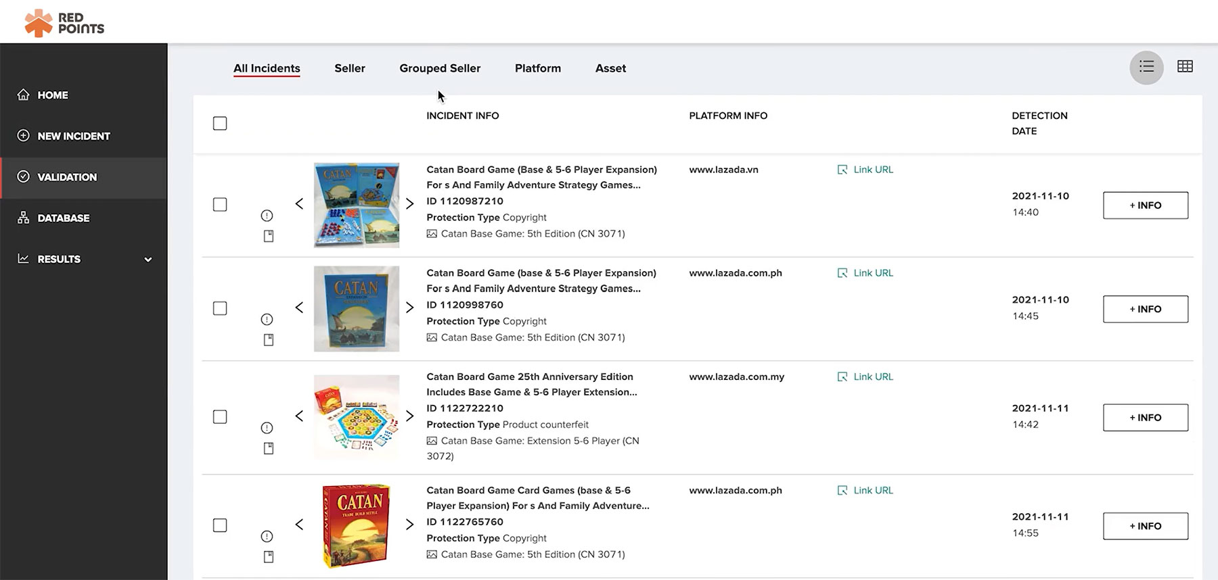Open the Home icon in sidebar
Screen dimensions: 1218x580
coord(23,95)
